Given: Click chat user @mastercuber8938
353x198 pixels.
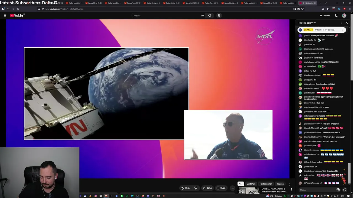Looking at the screenshot, I should coord(312,97).
